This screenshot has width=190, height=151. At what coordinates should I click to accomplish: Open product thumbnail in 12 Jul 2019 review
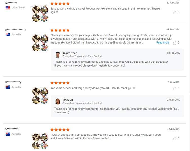click(x=40, y=141)
